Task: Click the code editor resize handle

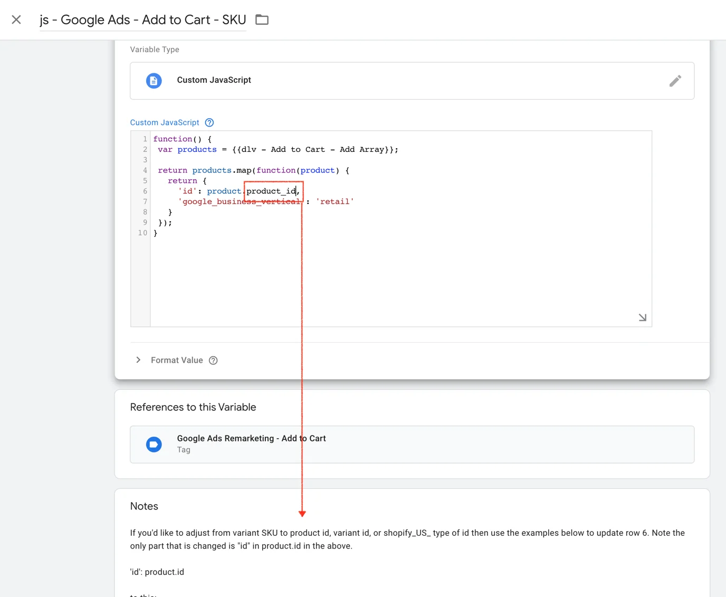Action: (x=642, y=317)
